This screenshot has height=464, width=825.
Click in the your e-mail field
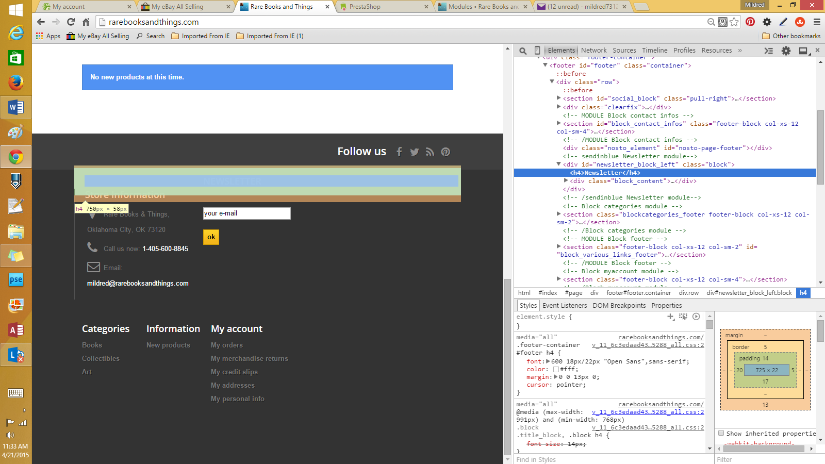pyautogui.click(x=247, y=213)
